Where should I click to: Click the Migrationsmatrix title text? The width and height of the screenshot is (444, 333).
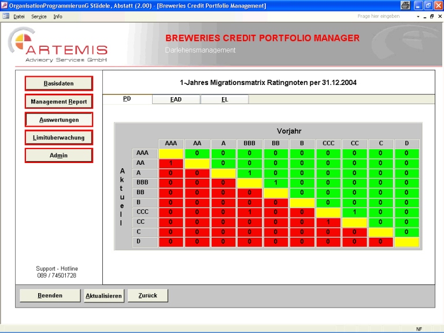[x=268, y=83]
